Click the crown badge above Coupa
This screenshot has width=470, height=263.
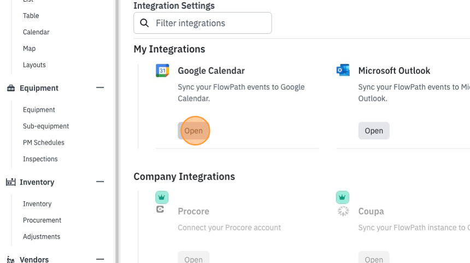click(x=342, y=198)
